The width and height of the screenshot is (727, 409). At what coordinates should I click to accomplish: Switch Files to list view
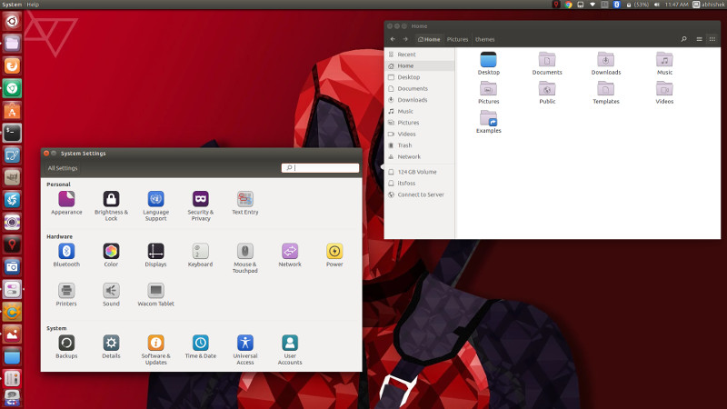tap(699, 39)
